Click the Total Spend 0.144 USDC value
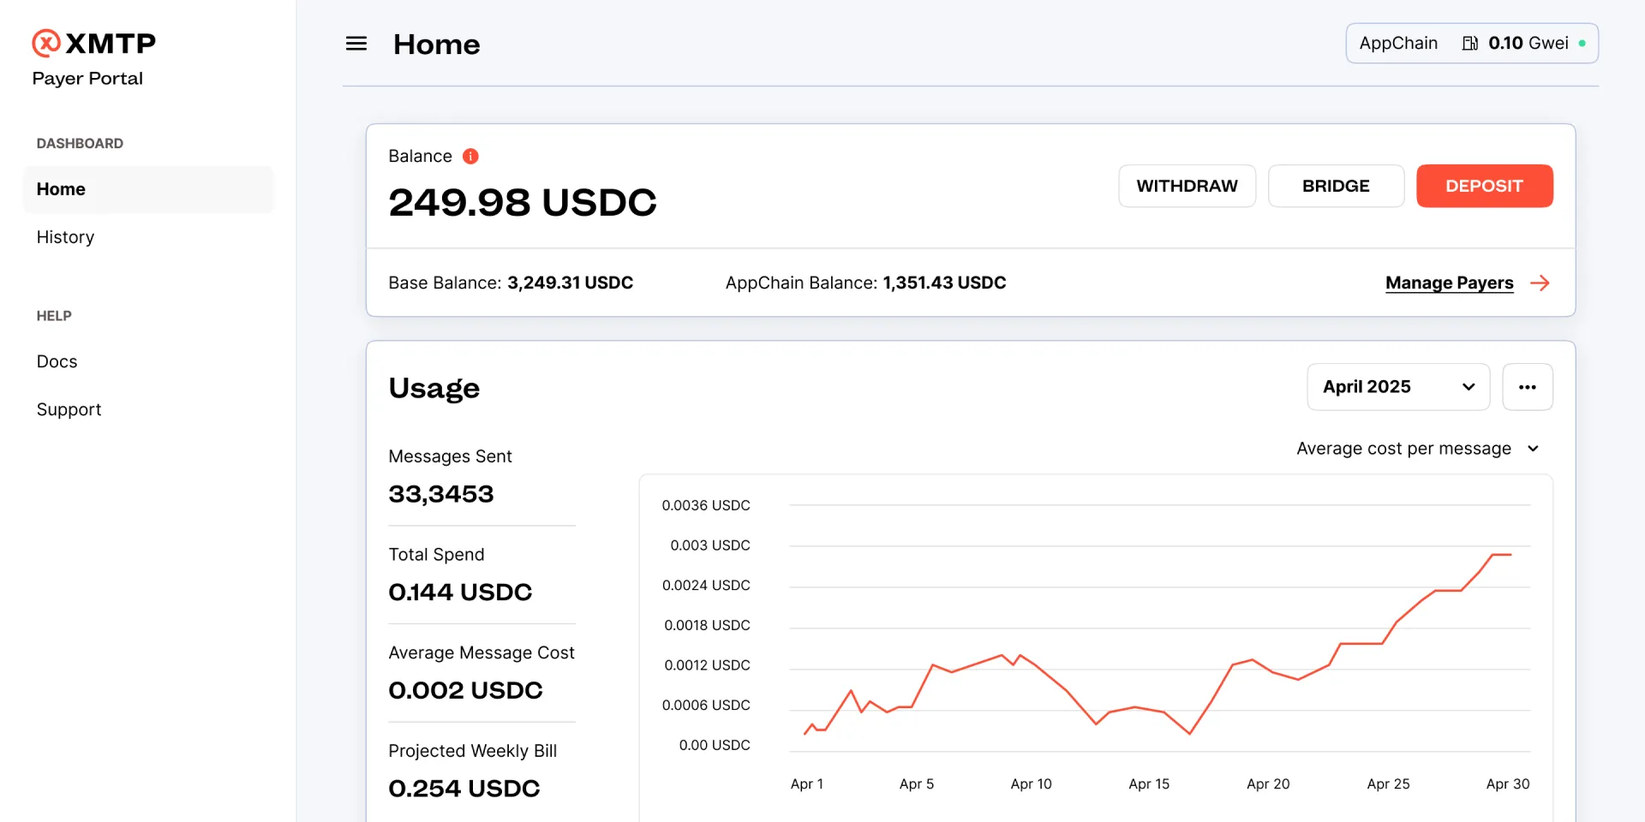 (460, 592)
